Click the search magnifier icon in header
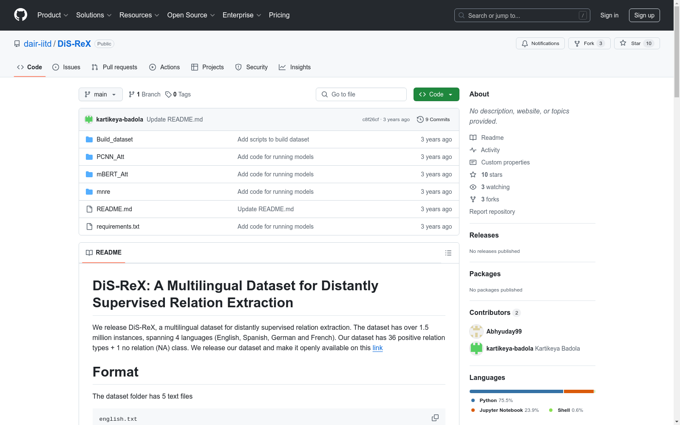The height and width of the screenshot is (425, 680). 462,15
